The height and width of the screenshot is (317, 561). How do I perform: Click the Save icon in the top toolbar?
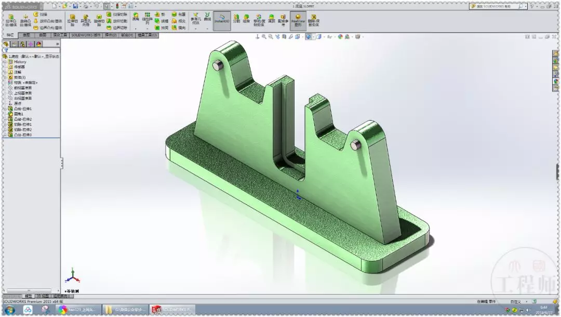75,6
